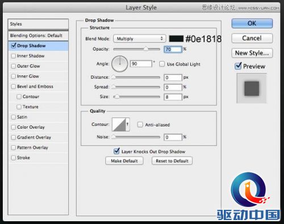284x224 pixels.
Task: Toggle Layer Knocks Out Drop Shadow
Action: [116, 151]
